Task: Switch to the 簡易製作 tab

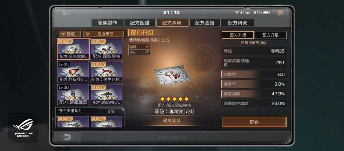Action: pos(107,23)
